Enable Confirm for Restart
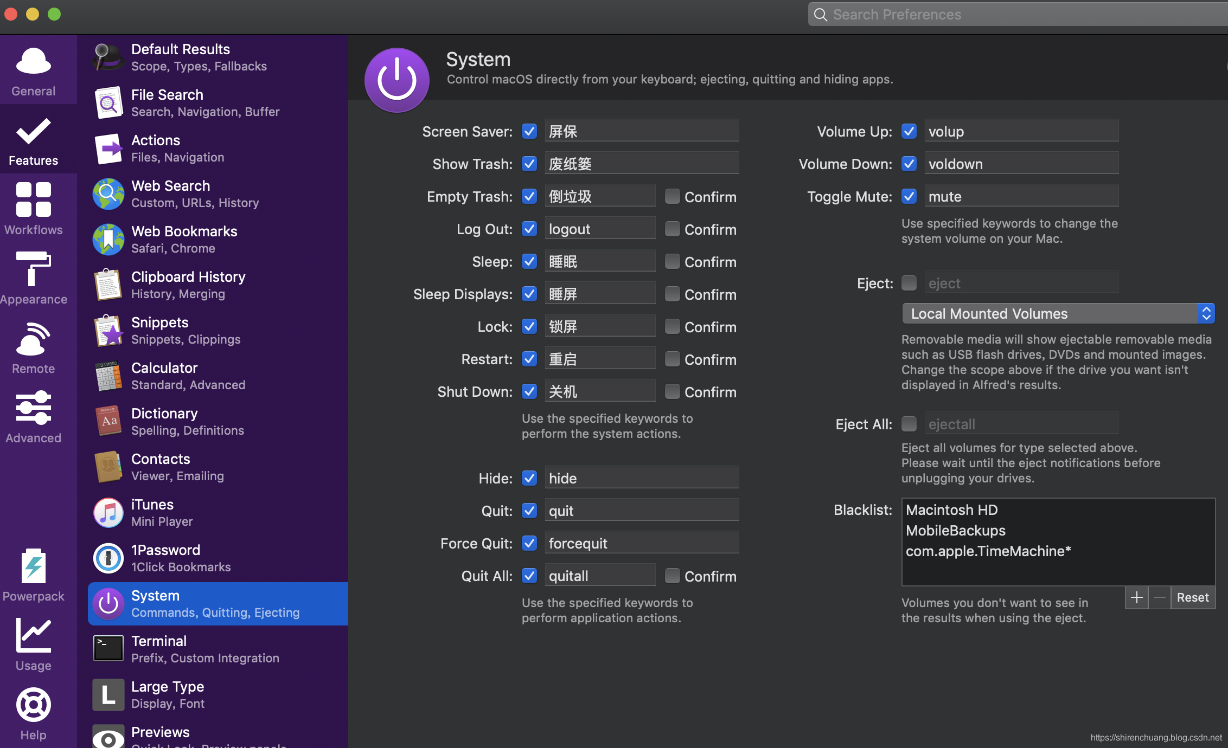 [673, 359]
